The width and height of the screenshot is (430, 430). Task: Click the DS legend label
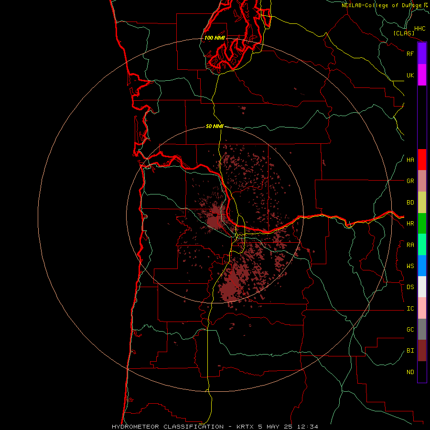point(410,287)
